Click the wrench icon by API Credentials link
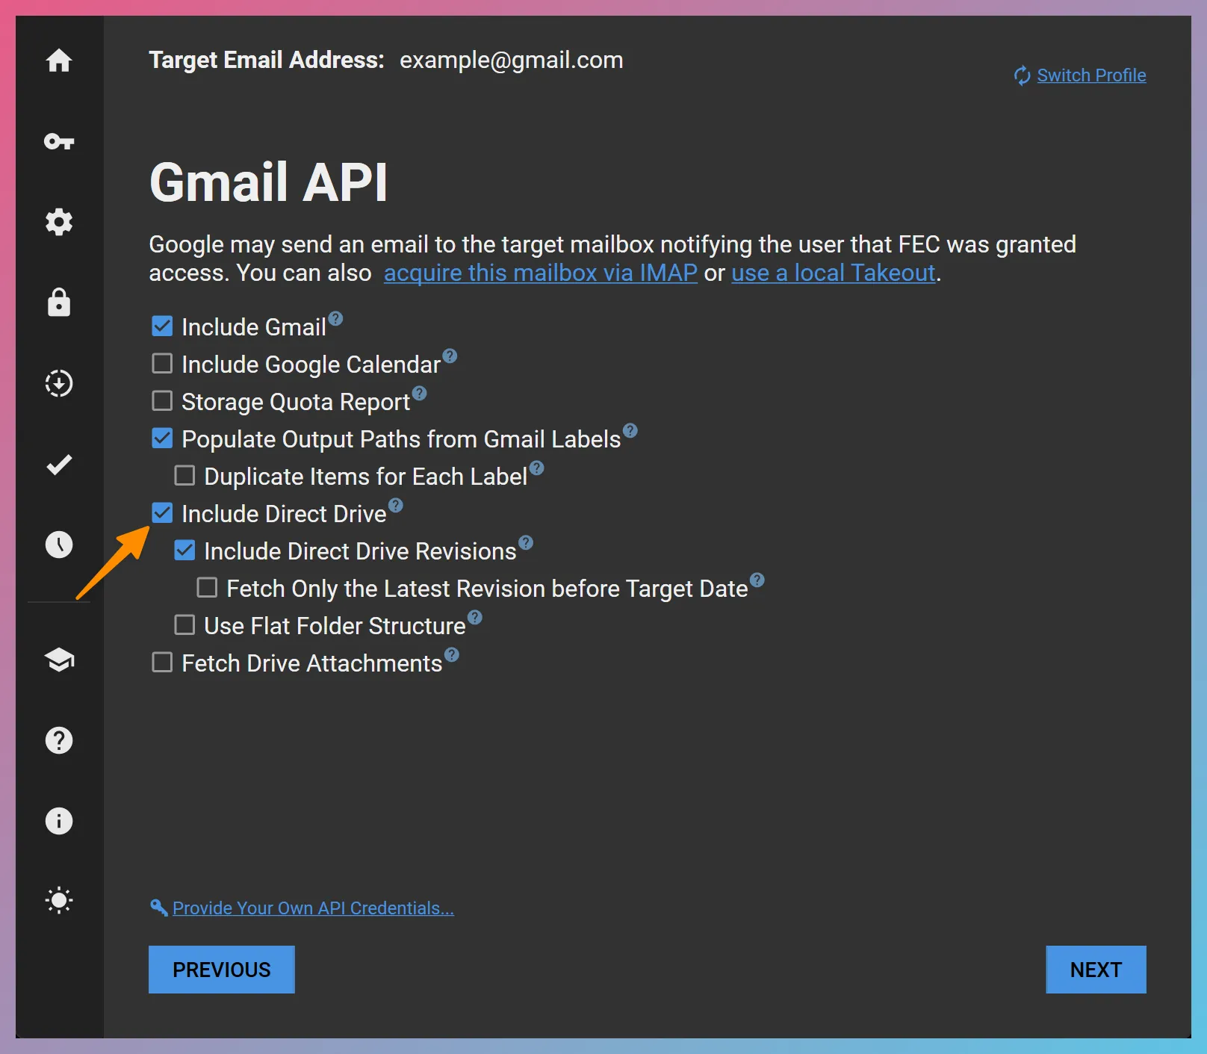This screenshot has width=1207, height=1054. click(158, 907)
